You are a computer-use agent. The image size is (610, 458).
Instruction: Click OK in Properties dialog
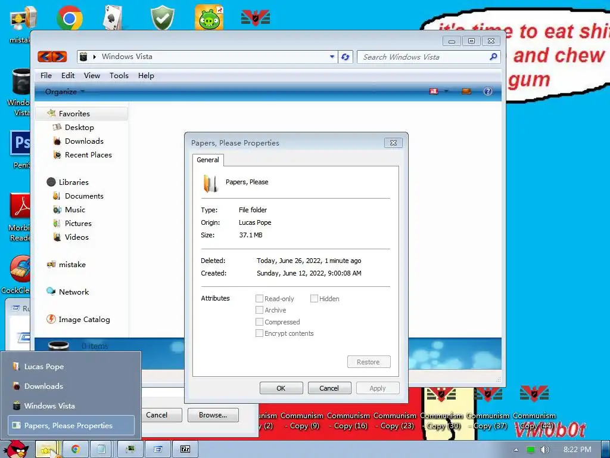[281, 388]
